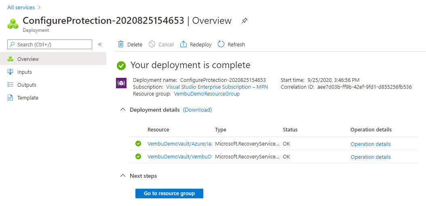This screenshot has width=426, height=206.
Task: Click the Refresh toolbar button
Action: tap(232, 44)
